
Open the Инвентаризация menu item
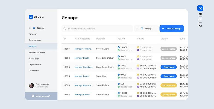coord(37,52)
